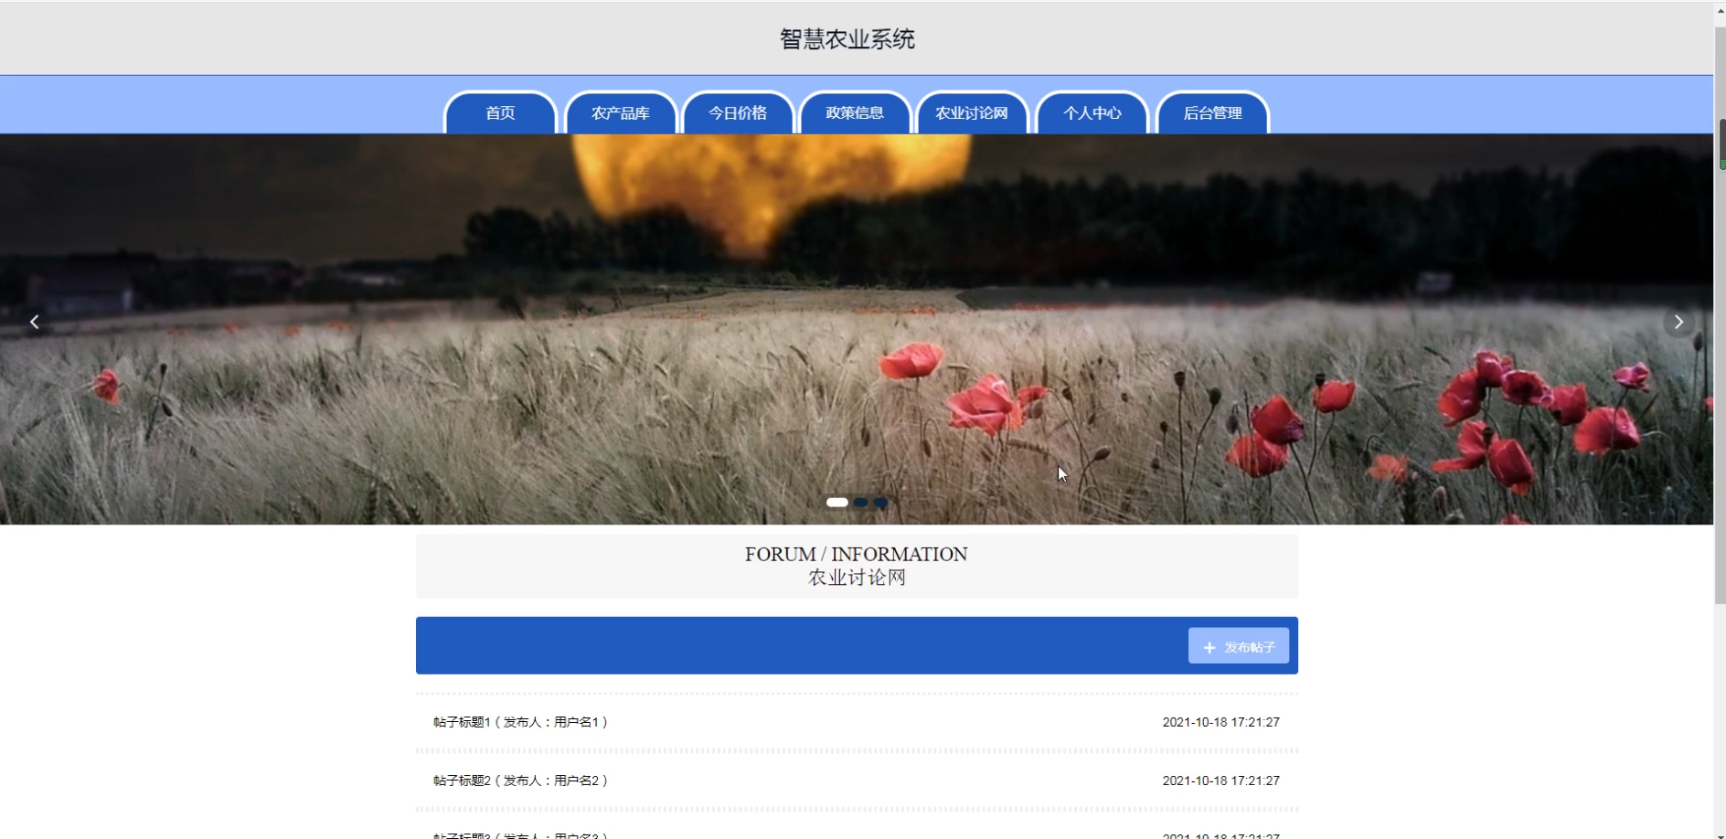Click the timestamp of post 帖子标题1
This screenshot has height=839, width=1726.
click(x=1220, y=722)
